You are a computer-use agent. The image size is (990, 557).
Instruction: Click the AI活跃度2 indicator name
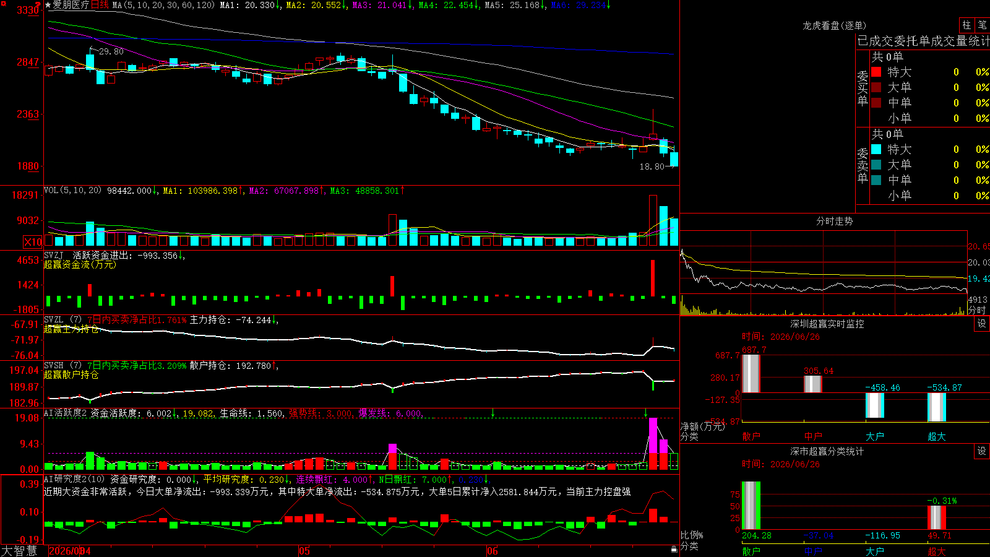coord(65,413)
